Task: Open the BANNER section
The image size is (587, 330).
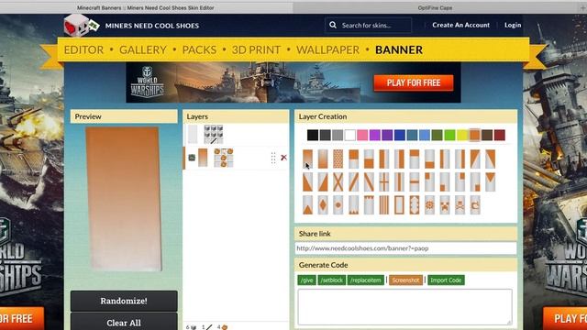Action: 399,49
